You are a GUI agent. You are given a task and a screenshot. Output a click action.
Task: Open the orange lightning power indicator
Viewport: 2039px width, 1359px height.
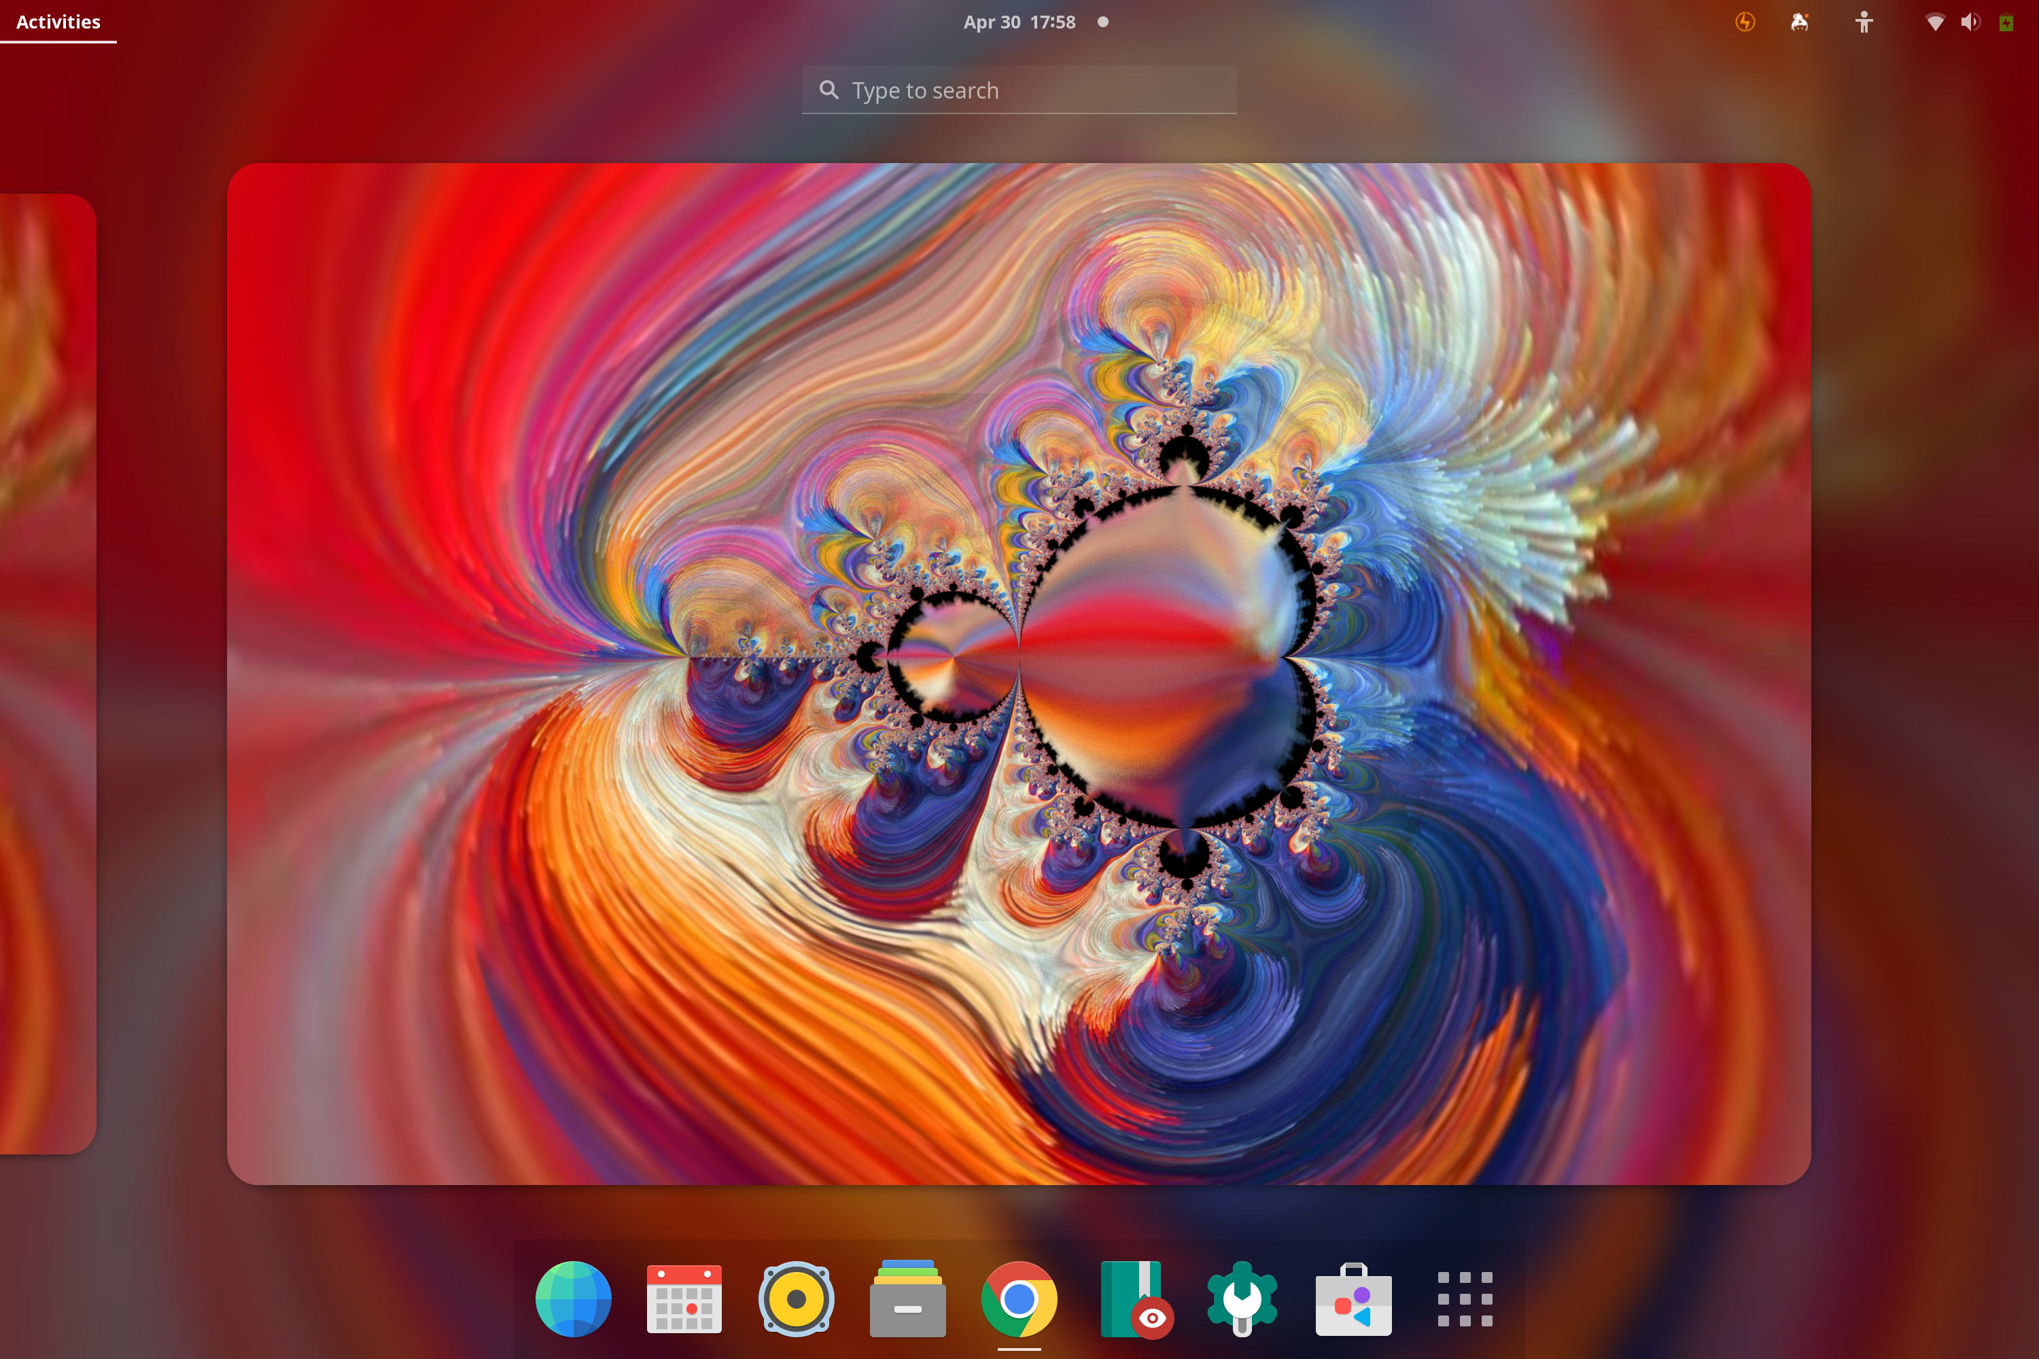[x=1745, y=22]
